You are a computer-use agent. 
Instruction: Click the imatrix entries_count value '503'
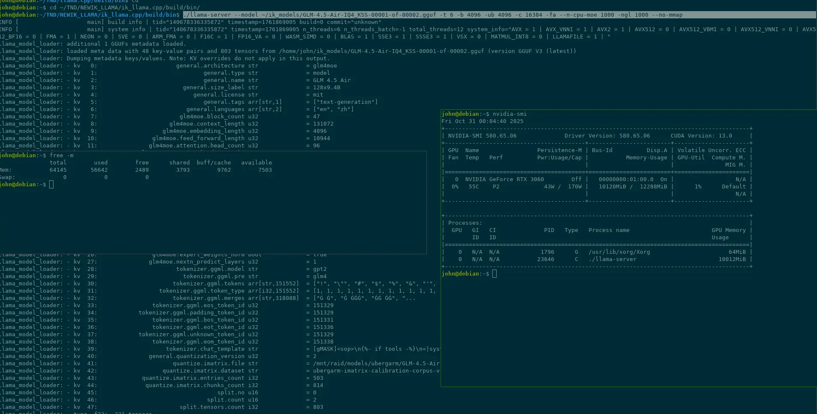(318, 378)
